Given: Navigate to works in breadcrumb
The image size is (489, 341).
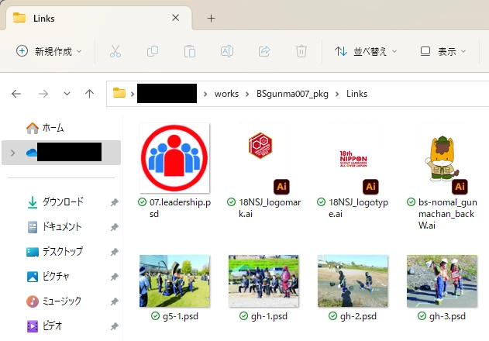Looking at the screenshot, I should point(226,94).
